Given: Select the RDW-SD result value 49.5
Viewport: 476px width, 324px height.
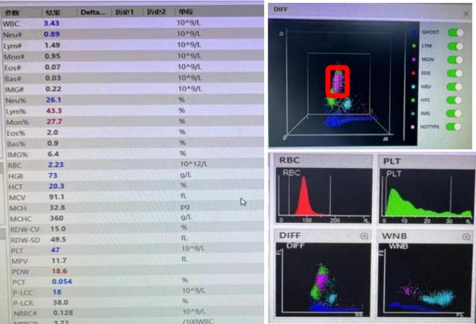Looking at the screenshot, I should (x=58, y=240).
